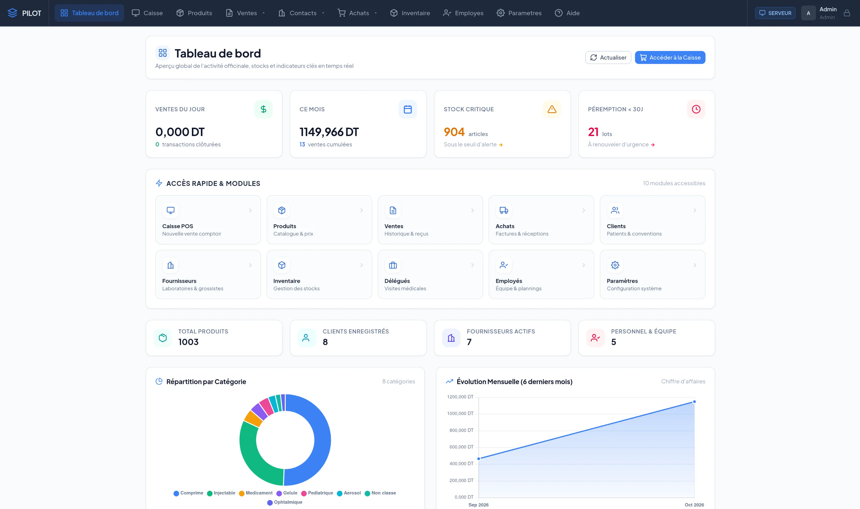Open the Produits menu item
This screenshot has width=860, height=509.
coord(194,13)
